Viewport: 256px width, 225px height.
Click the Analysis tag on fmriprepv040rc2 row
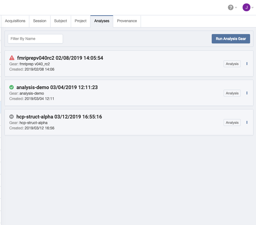pos(232,64)
